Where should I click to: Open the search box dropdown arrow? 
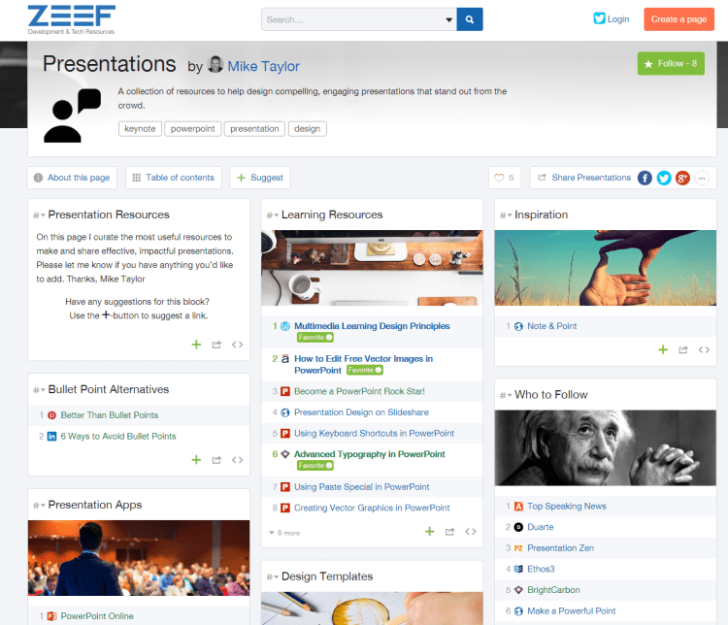[448, 19]
